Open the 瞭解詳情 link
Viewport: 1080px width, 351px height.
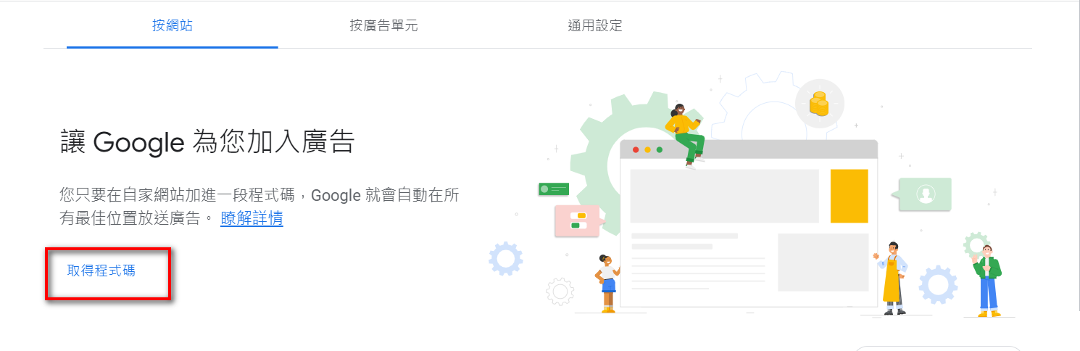point(252,218)
